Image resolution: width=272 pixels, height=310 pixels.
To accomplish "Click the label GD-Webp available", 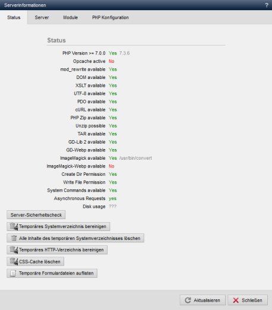I will click(86, 150).
